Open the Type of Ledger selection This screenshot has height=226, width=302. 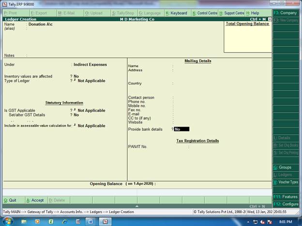tap(91, 81)
